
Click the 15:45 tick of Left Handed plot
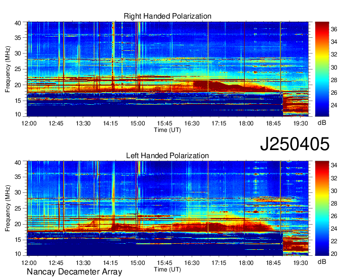[x=164, y=263]
